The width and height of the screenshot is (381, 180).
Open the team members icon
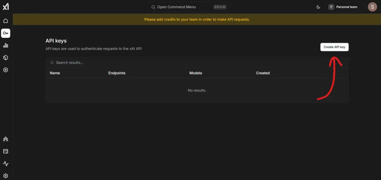pyautogui.click(x=6, y=139)
